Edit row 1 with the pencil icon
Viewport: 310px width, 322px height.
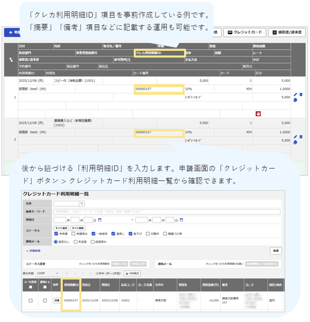(295, 94)
